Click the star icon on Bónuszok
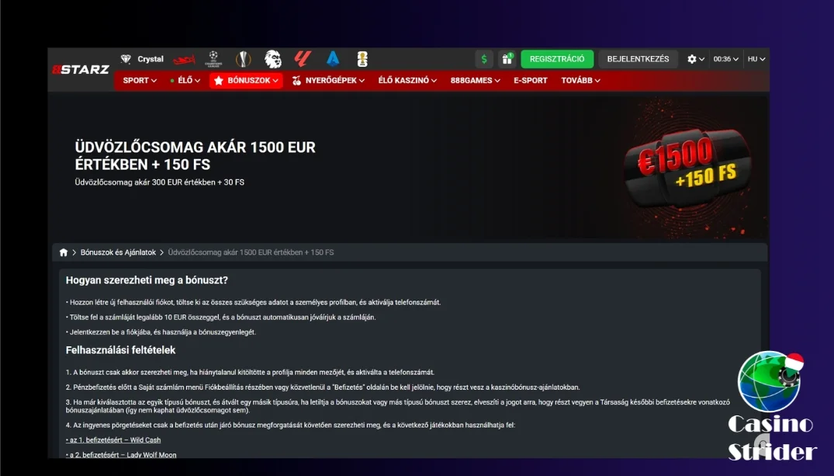This screenshot has width=834, height=476. [x=219, y=81]
